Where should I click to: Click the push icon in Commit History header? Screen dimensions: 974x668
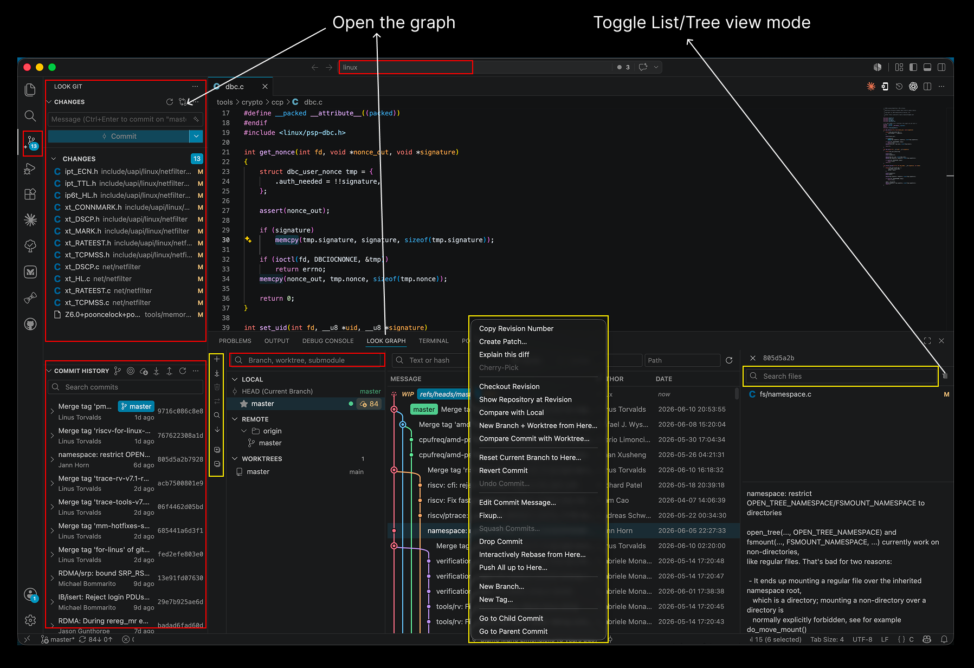[x=170, y=371]
